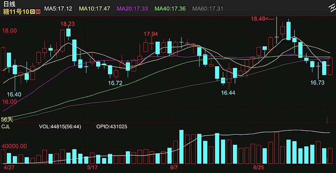Expand the 56天 range selector
This screenshot has width=336, height=173.
click(7, 119)
